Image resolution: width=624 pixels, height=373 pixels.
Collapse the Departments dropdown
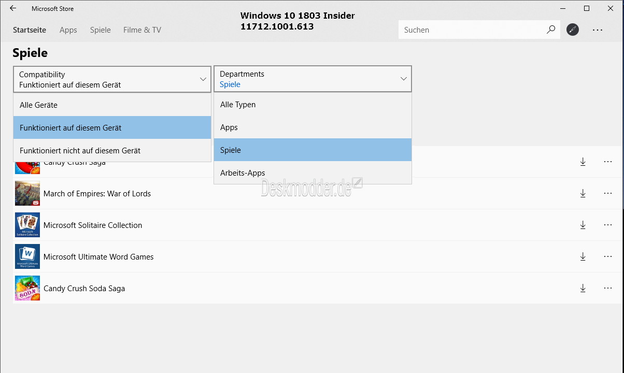(x=313, y=79)
